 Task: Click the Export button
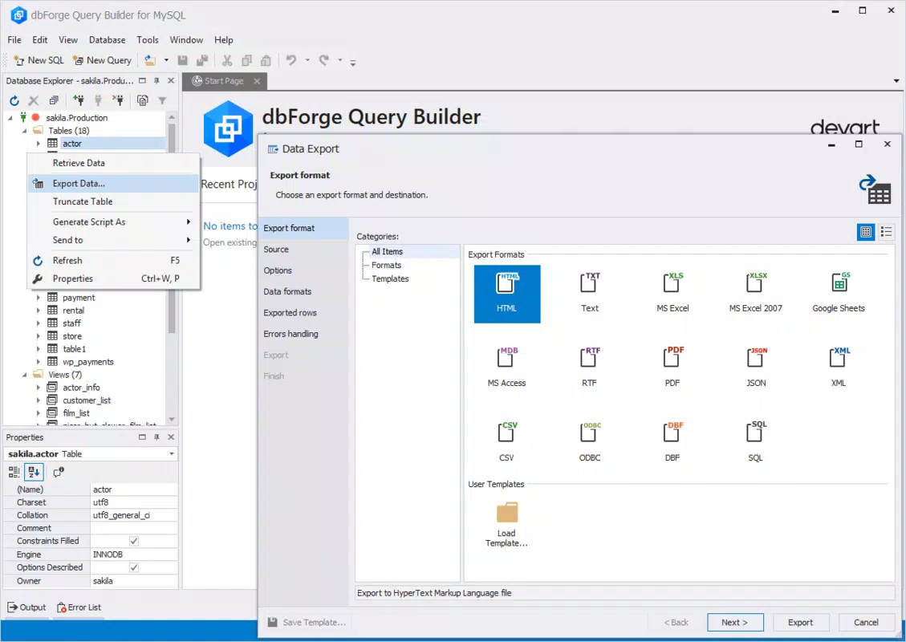tap(800, 623)
